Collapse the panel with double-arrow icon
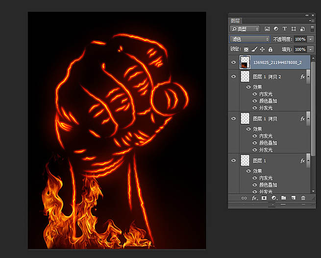 307,15
